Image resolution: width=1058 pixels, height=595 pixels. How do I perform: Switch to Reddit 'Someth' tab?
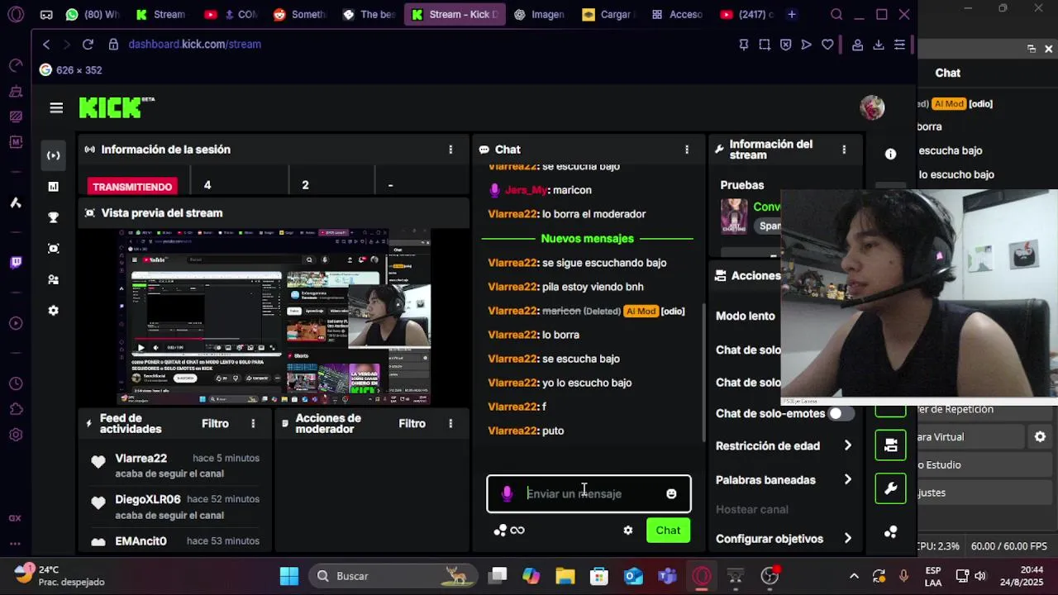click(x=299, y=15)
